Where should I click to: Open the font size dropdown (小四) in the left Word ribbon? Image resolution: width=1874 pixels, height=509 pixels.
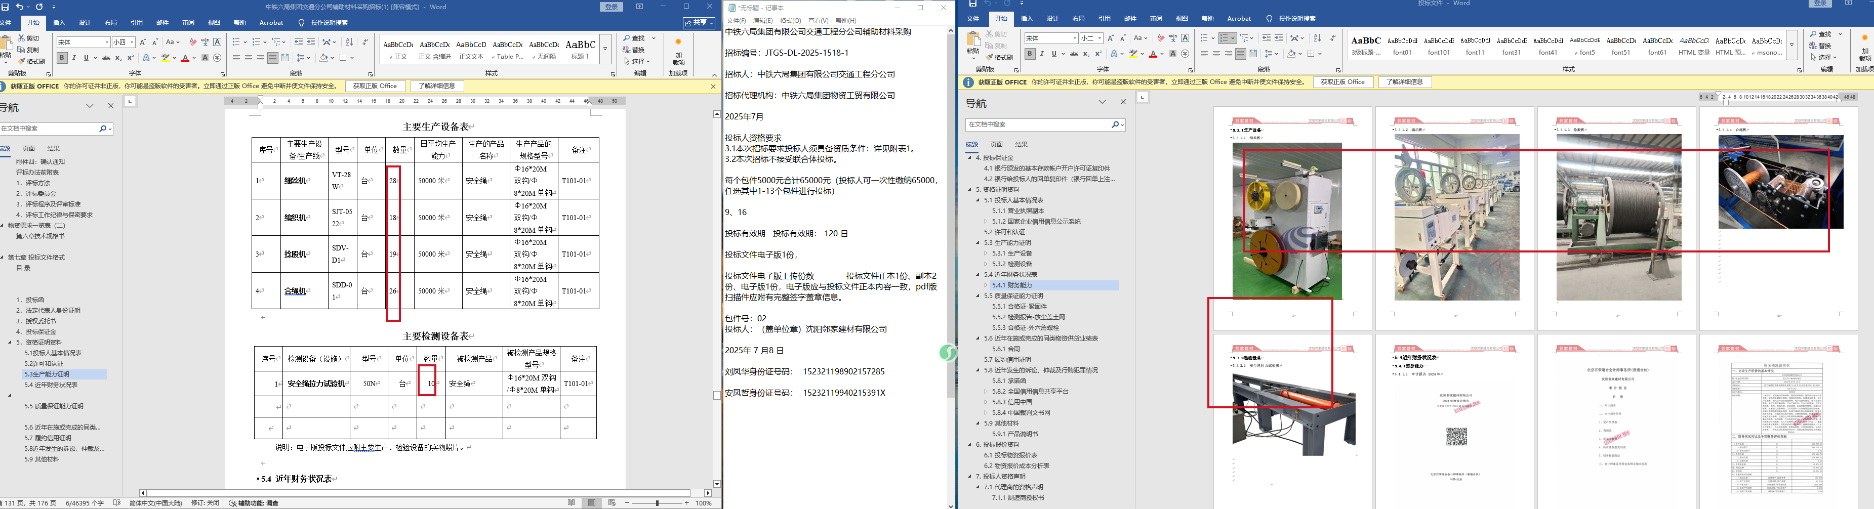(x=133, y=42)
